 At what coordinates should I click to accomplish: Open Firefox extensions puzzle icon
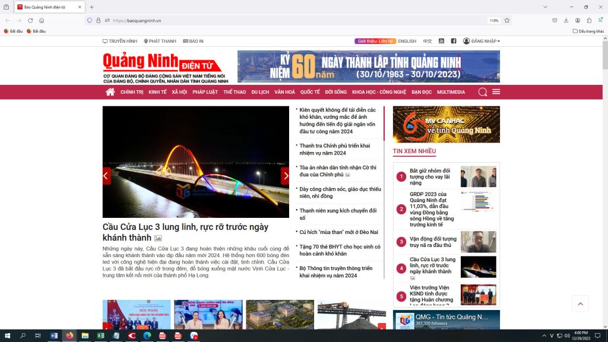tap(589, 21)
